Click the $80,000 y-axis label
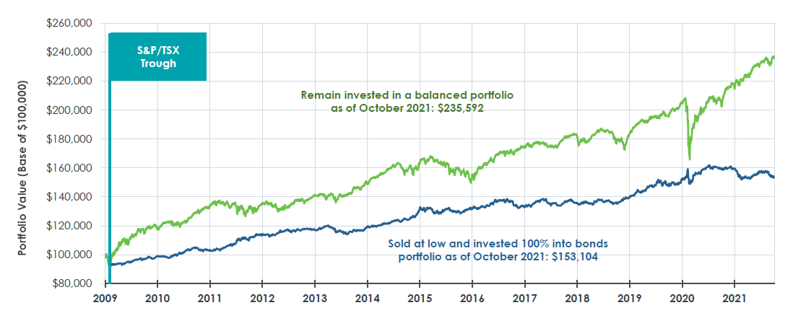The image size is (793, 313). point(73,283)
